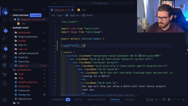Maximize panel with the up chevron
The width and height of the screenshot is (188, 106).
click(179, 100)
